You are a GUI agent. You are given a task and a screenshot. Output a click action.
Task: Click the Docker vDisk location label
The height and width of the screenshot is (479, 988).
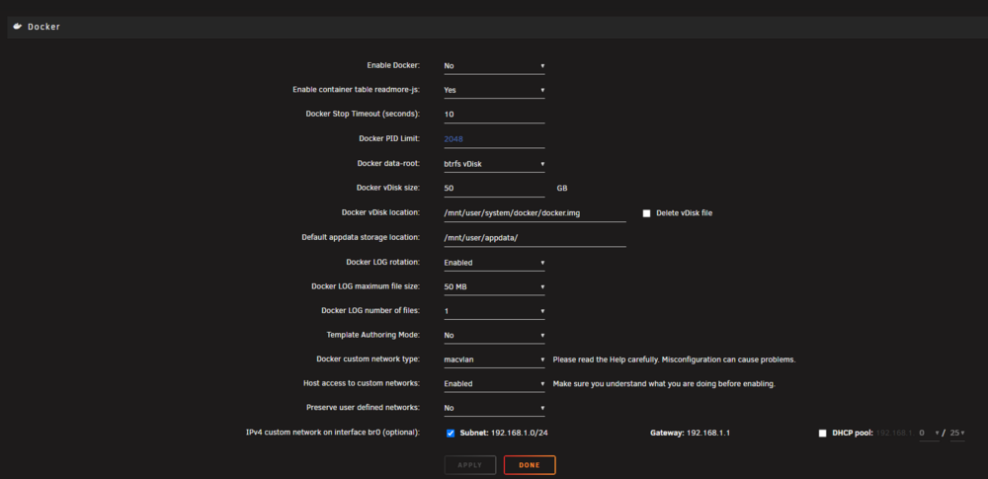coord(380,213)
